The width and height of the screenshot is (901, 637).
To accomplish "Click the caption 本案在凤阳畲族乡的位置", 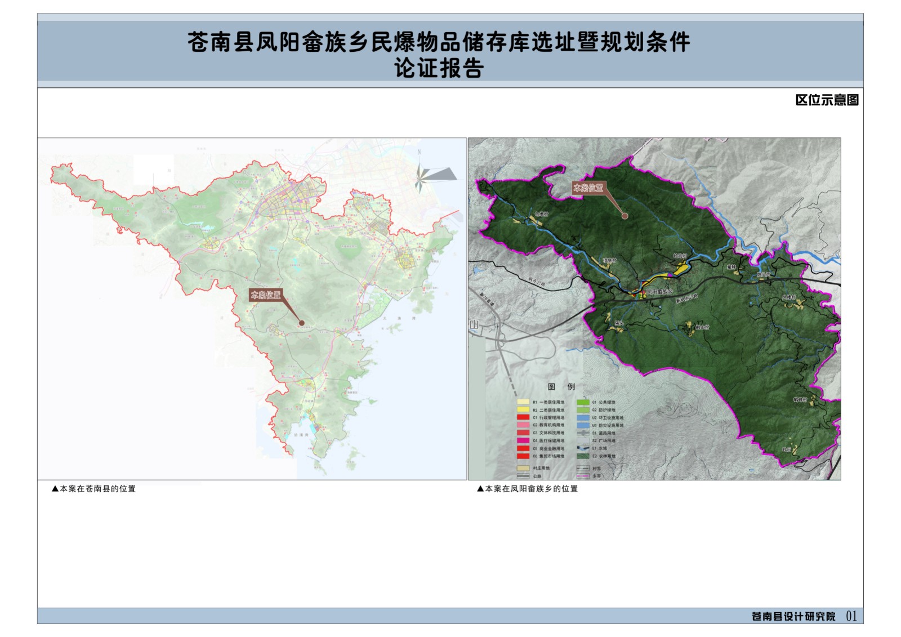I will pyautogui.click(x=527, y=489).
